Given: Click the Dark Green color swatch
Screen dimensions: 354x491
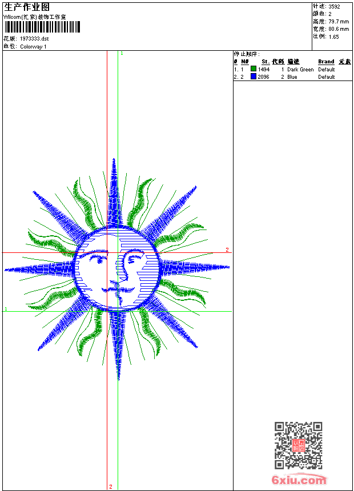Looking at the screenshot, I should click(x=254, y=69).
